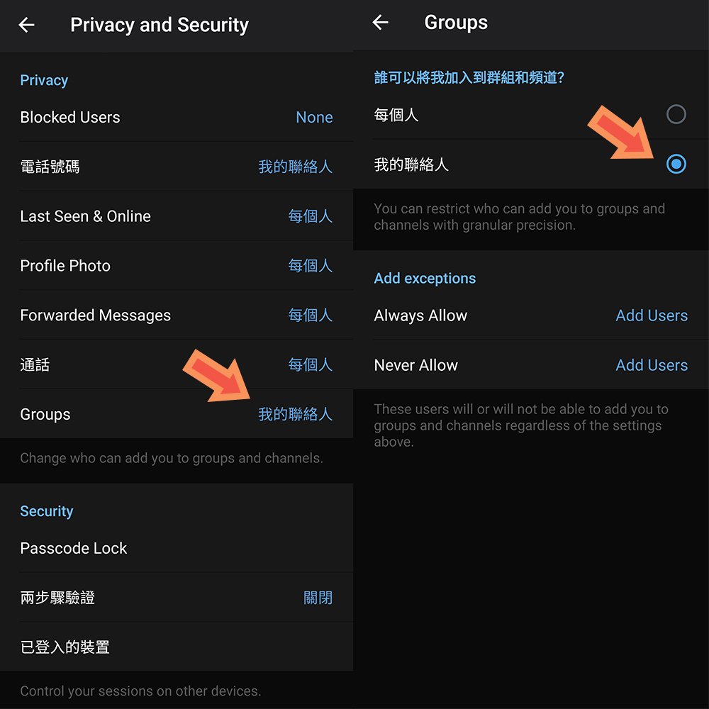Open Last Seen & Online setting
709x709 pixels.
point(85,216)
